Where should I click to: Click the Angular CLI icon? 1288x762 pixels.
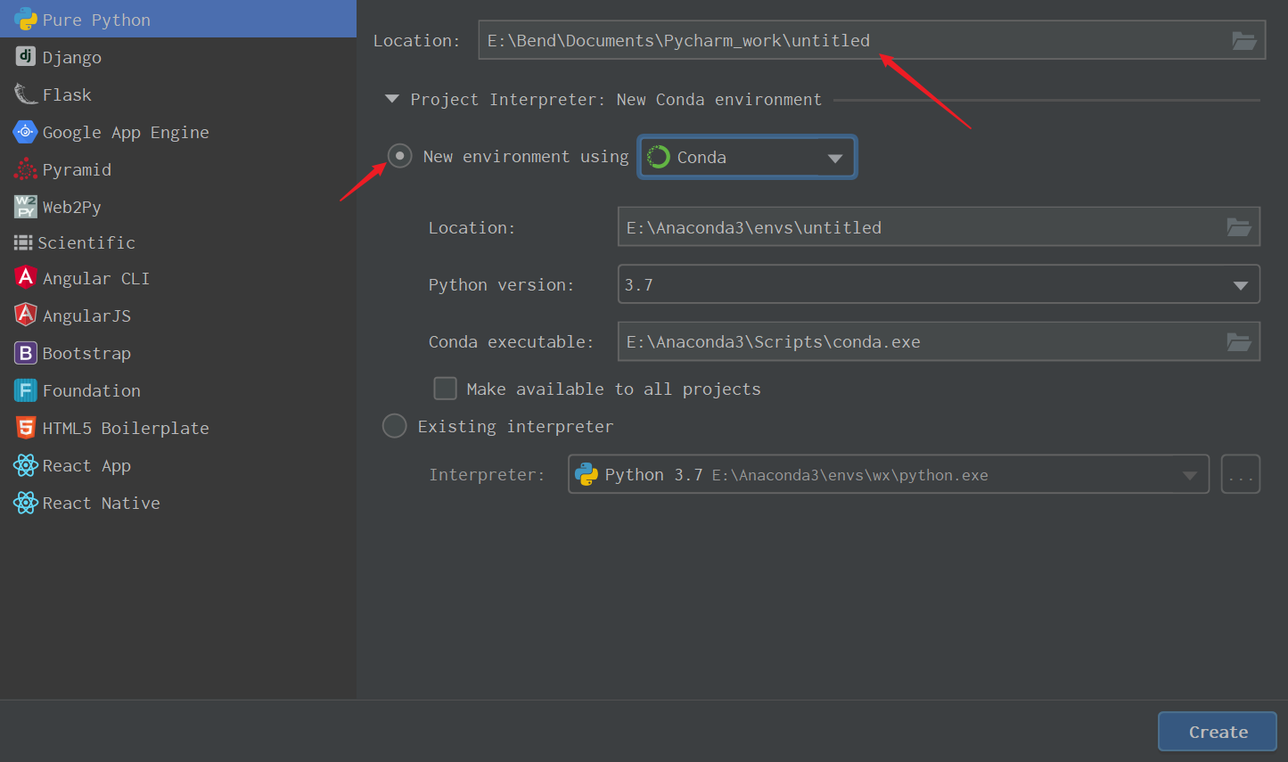(x=26, y=277)
